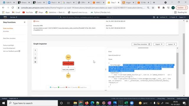Open Join our feedback panel link
This screenshot has height=106, width=189.
click(x=12, y=51)
